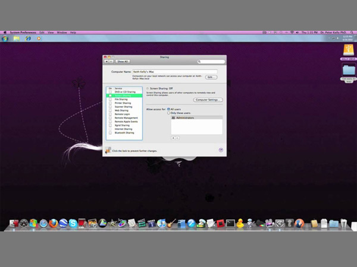Screen dimensions: 357x267
Task: Turn on File Sharing checkbox
Action: [110, 100]
